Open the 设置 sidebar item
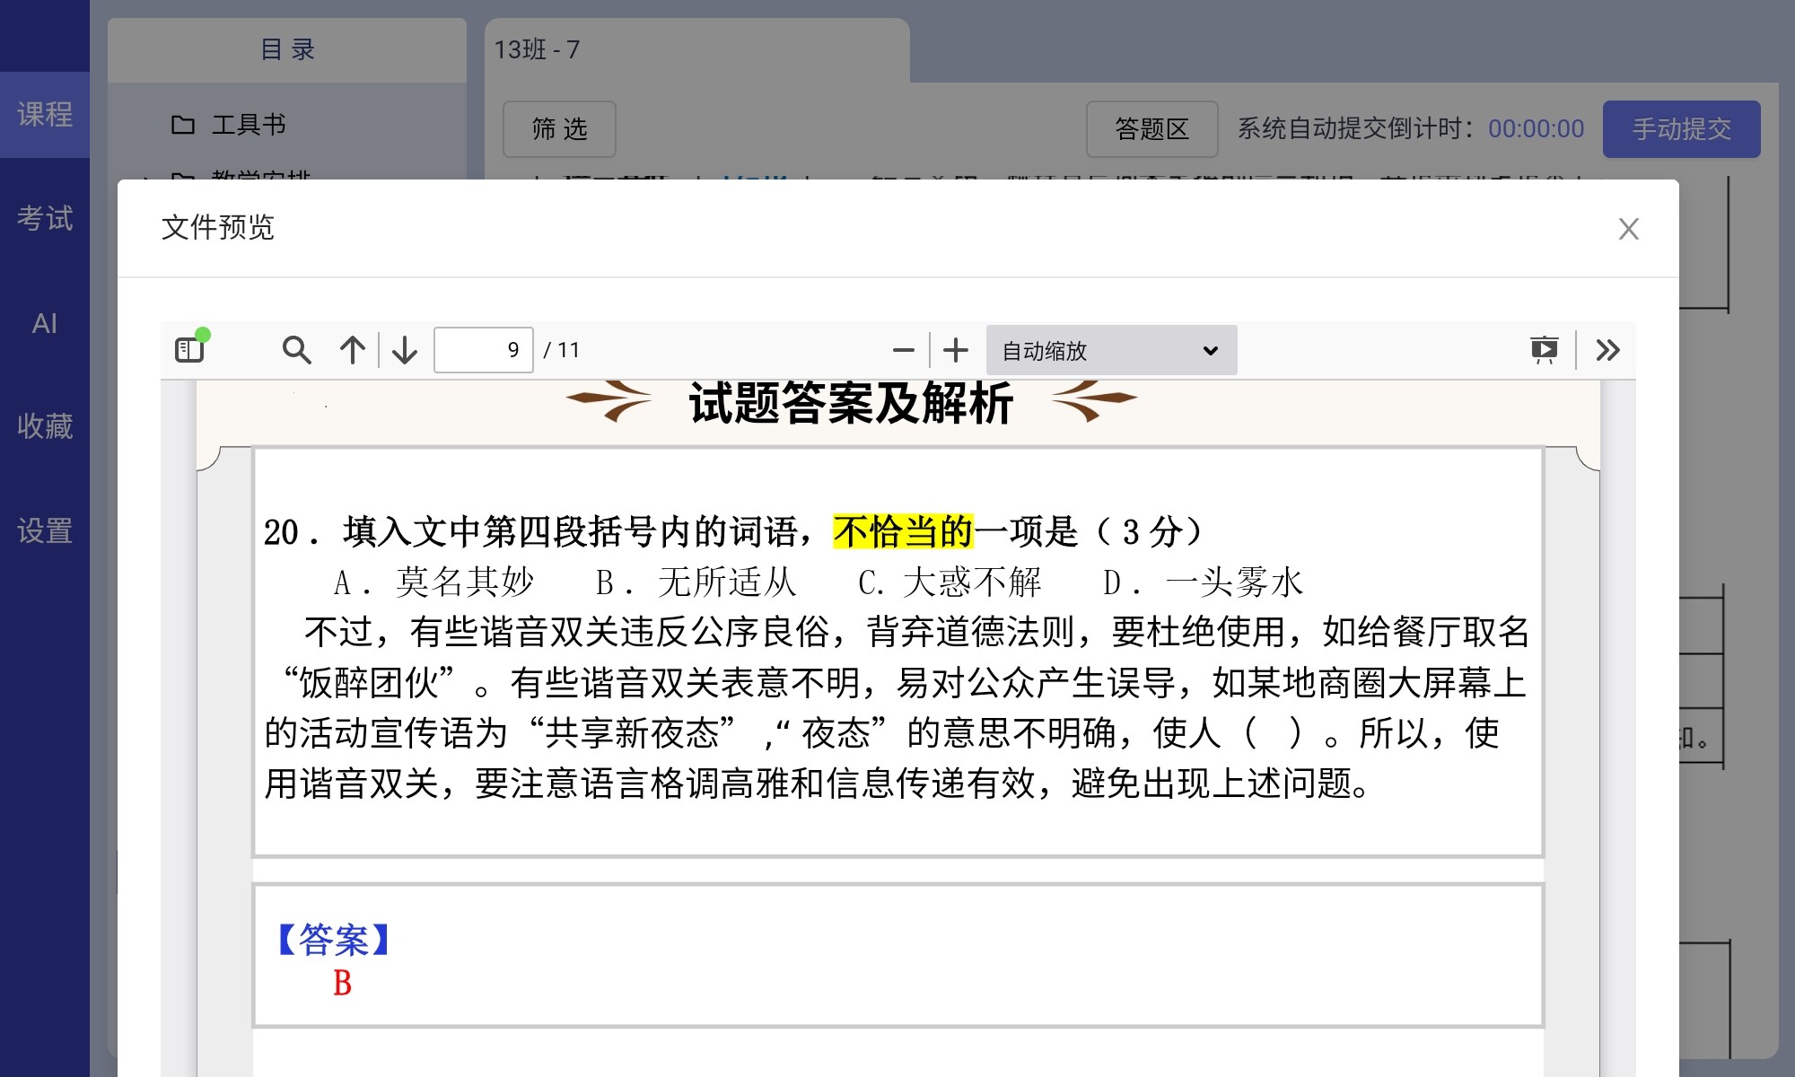 45,530
